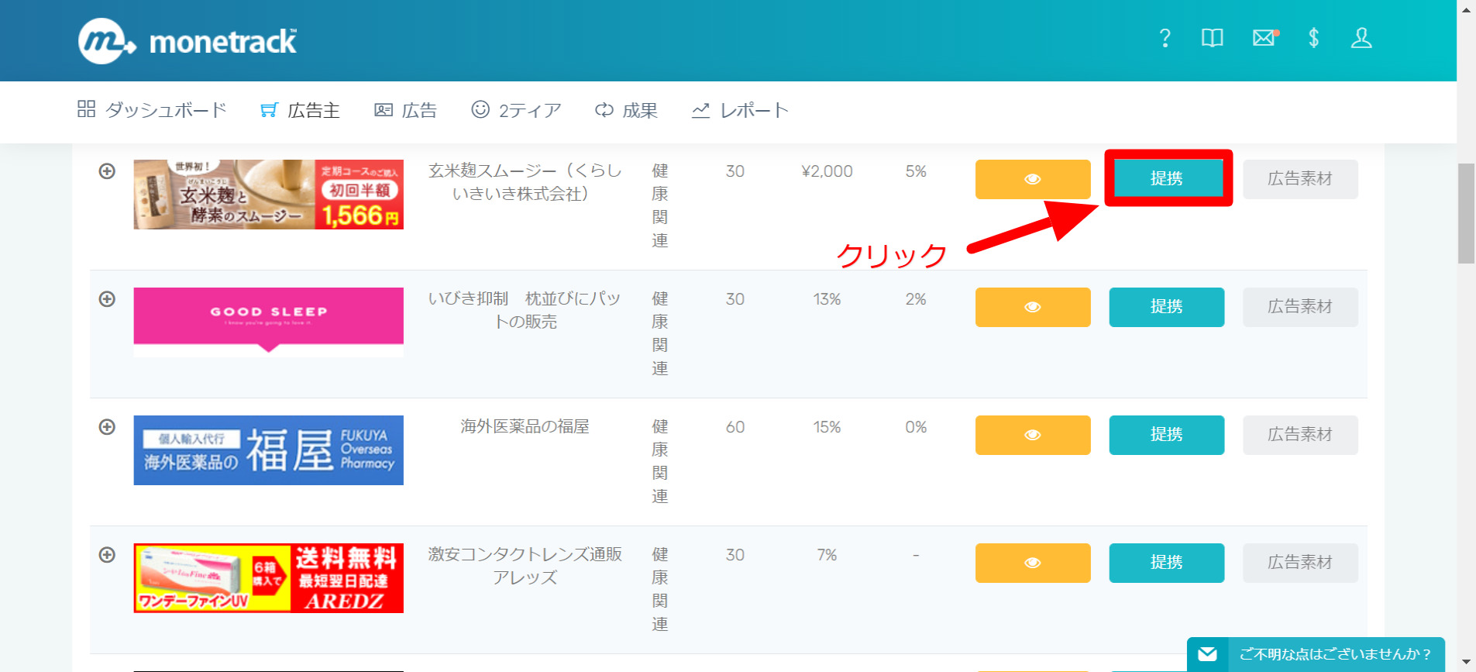1476x672 pixels.
Task: Click 提携 for 海外医薬品の福屋
Action: pyautogui.click(x=1167, y=435)
